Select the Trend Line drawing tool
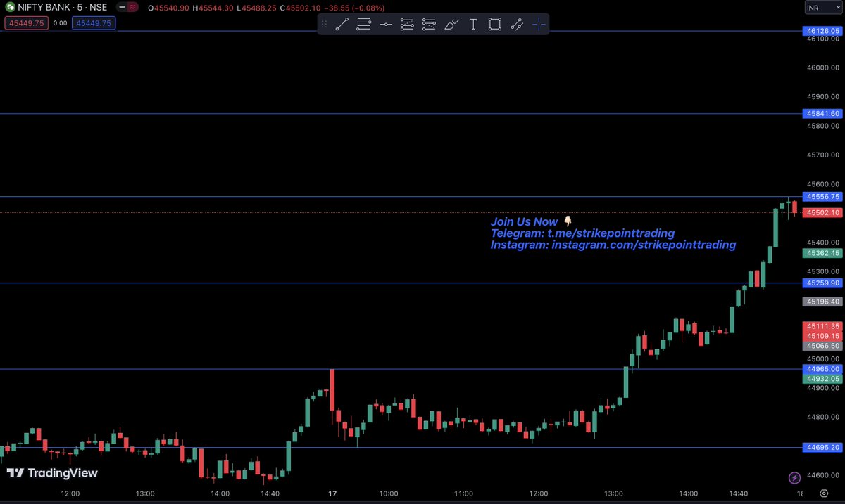This screenshot has height=504, width=845. point(342,24)
